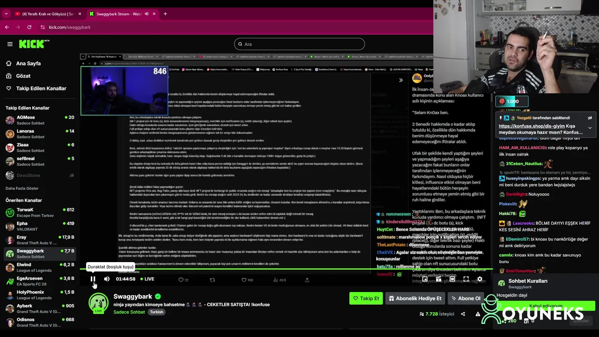Hide the pinned chat message
599x337 pixels.
pos(590,118)
